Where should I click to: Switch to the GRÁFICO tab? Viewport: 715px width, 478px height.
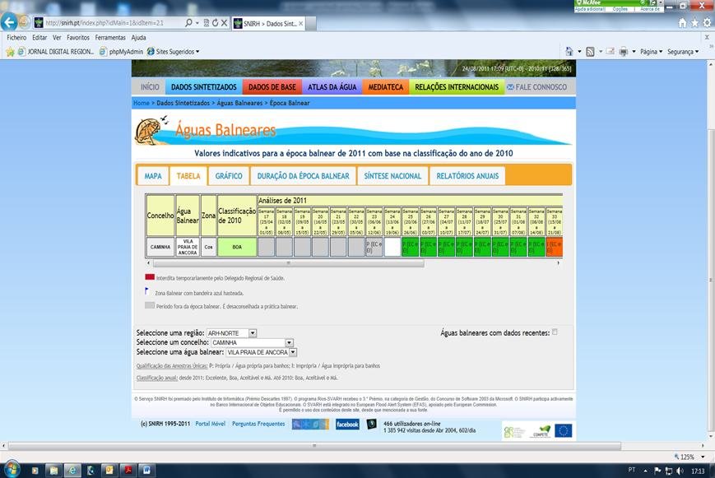229,176
